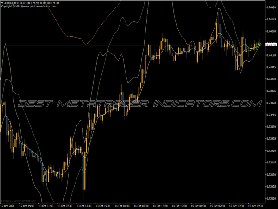
Task: Click the 0.73670 price axis label
Action: point(271,127)
